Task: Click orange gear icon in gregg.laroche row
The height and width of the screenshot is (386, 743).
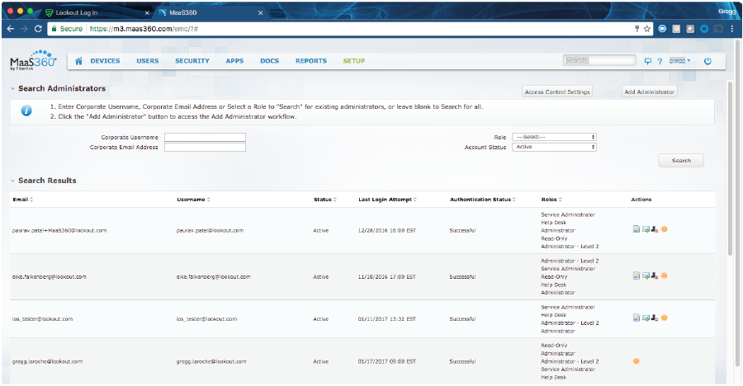Action: point(637,361)
